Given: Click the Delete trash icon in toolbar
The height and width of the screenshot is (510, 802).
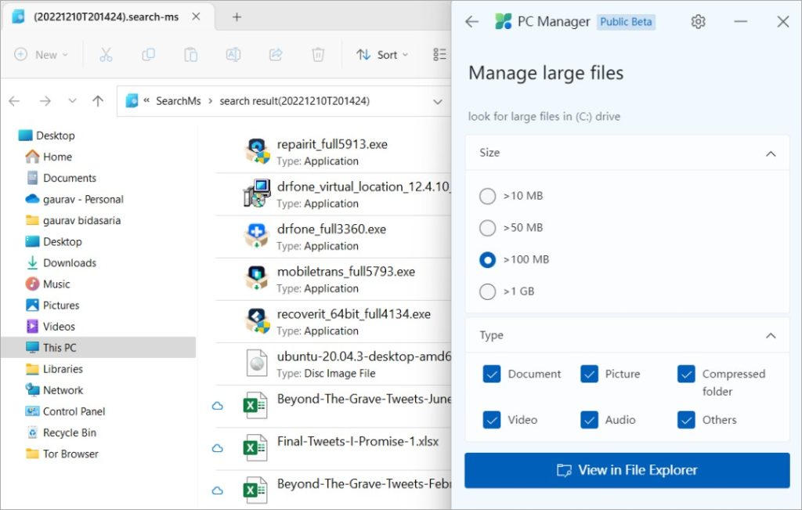Looking at the screenshot, I should tap(318, 55).
